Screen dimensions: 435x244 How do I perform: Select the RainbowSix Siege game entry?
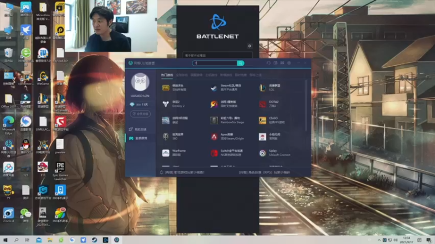(227, 120)
